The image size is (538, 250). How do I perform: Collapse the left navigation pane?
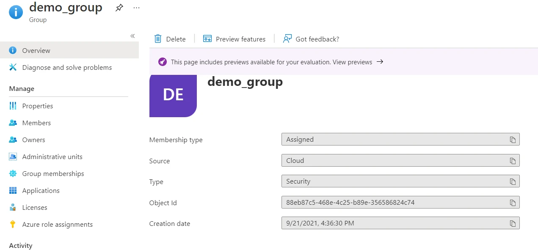pos(132,36)
